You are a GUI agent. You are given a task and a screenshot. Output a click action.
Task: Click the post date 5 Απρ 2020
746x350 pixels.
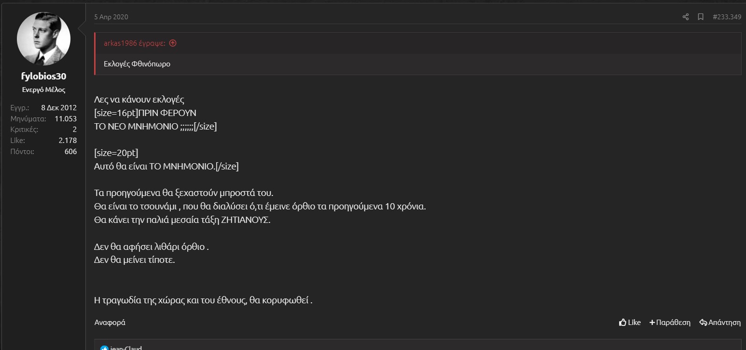111,17
